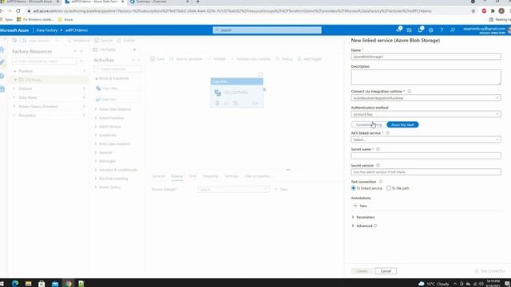This screenshot has height=287, width=511.
Task: Open the Source dataset dropdown
Action: [233, 190]
